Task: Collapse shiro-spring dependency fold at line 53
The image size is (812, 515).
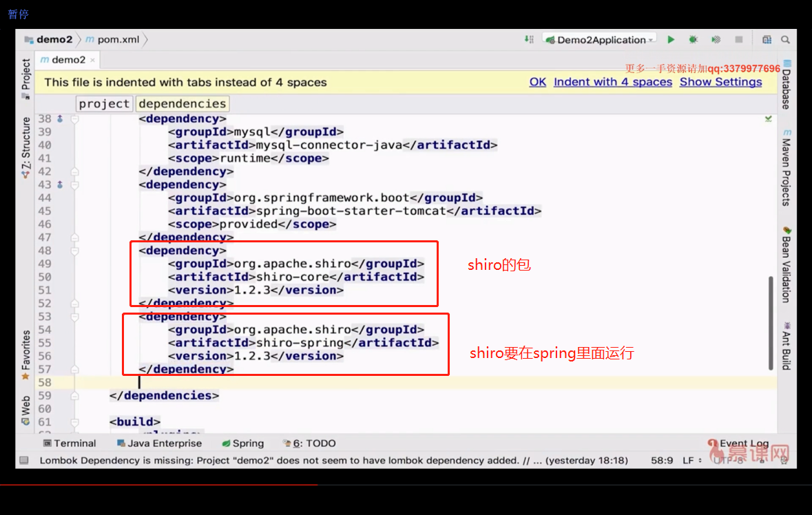Action: (x=74, y=316)
